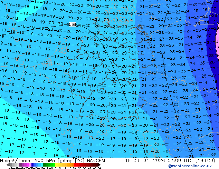Click the gray left arrow end of legend
The width and height of the screenshot is (219, 169).
coord(8,165)
